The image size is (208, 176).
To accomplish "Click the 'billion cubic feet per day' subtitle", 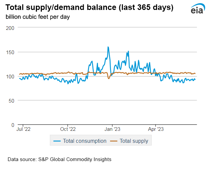I will pyautogui.click(x=38, y=17).
